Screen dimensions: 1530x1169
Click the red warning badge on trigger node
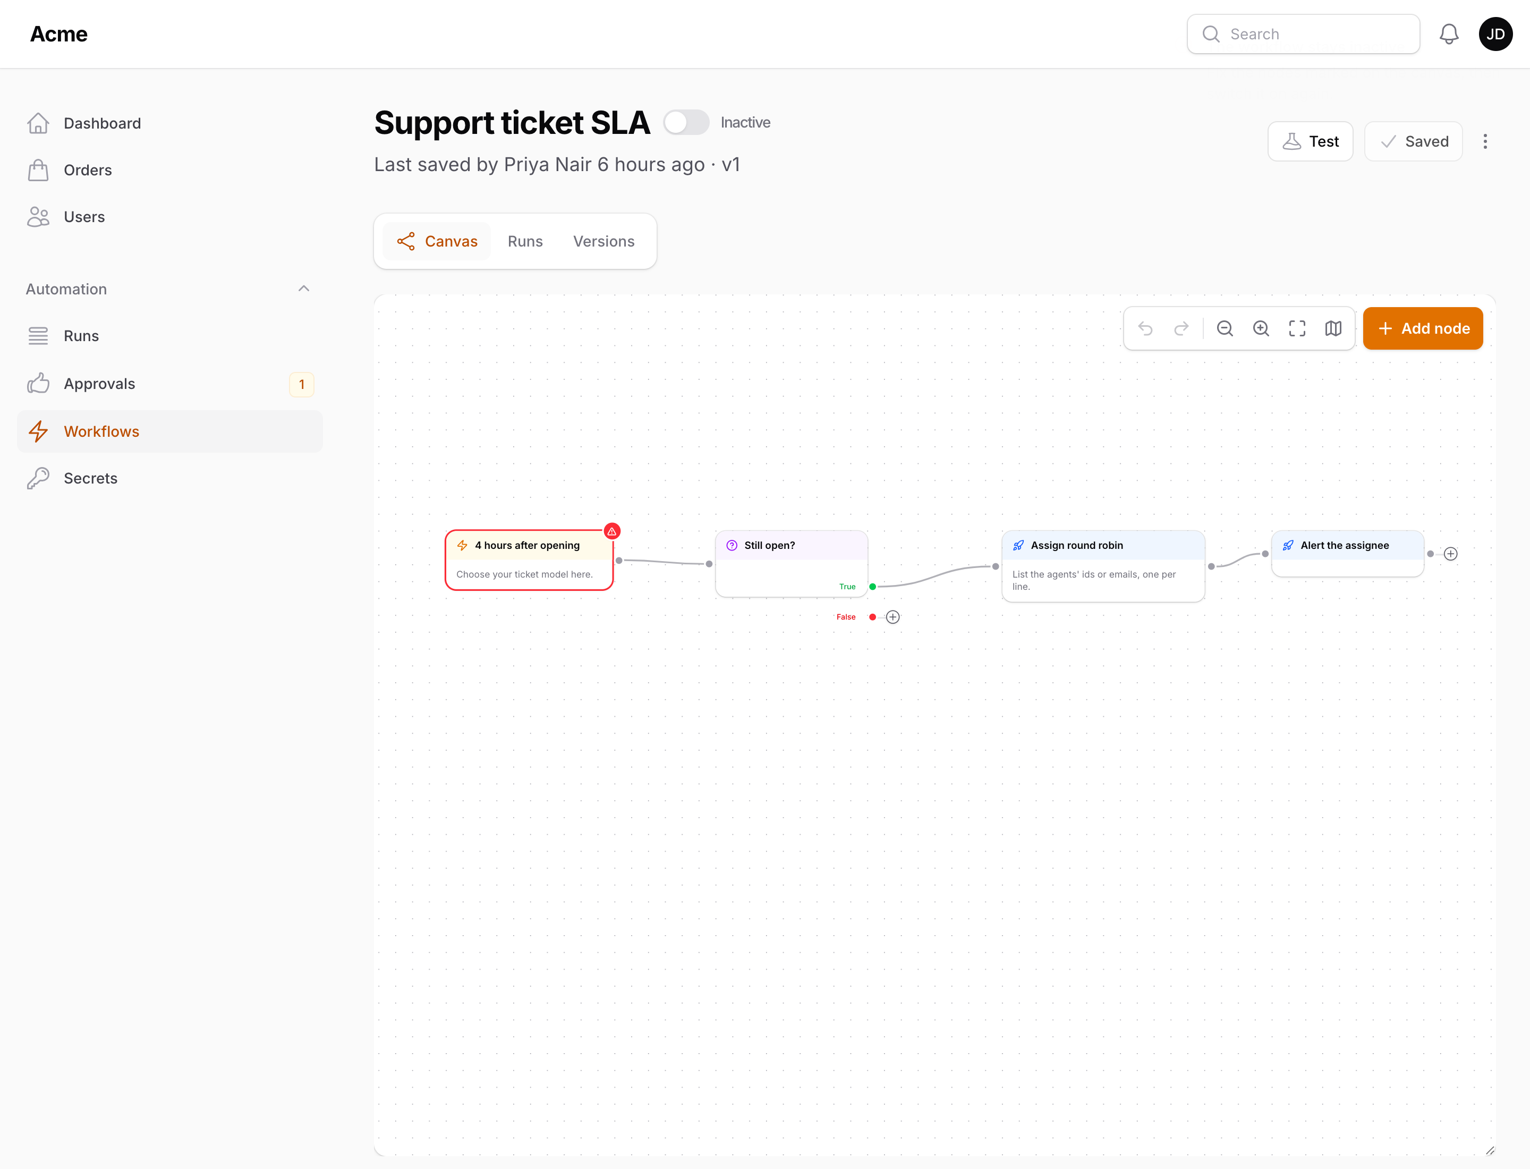pos(611,531)
